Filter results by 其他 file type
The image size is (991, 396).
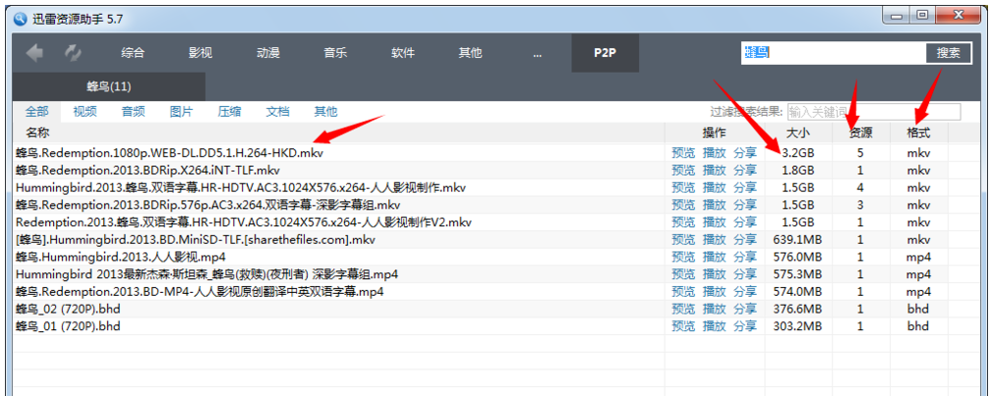[325, 112]
